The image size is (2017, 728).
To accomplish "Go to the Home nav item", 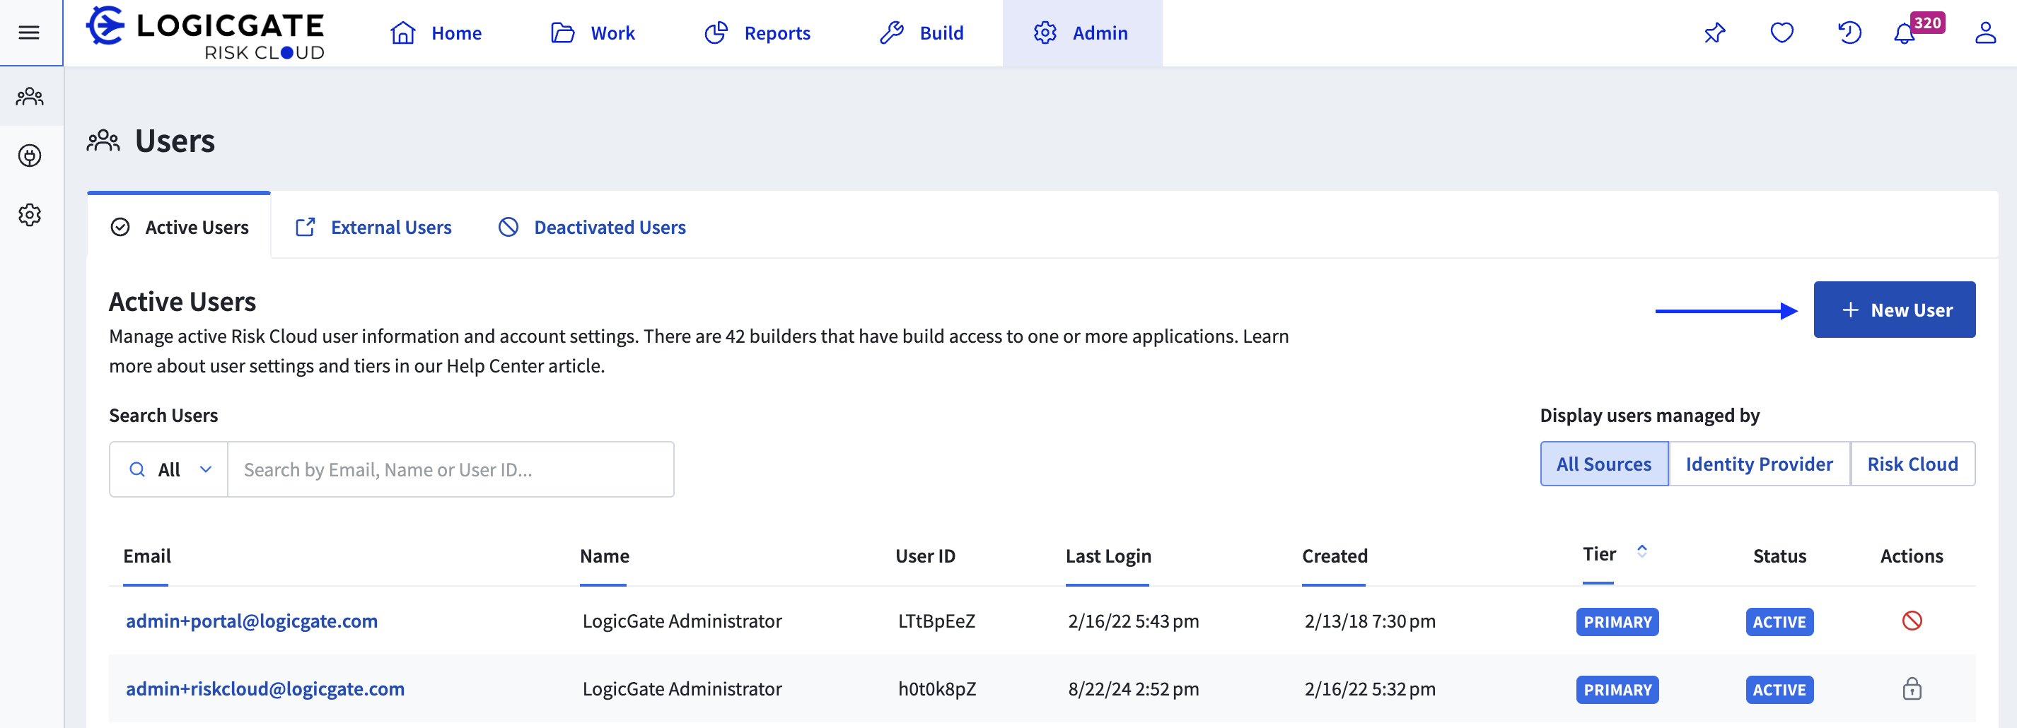I will 436,33.
